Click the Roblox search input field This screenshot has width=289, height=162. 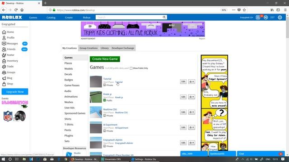129,17
